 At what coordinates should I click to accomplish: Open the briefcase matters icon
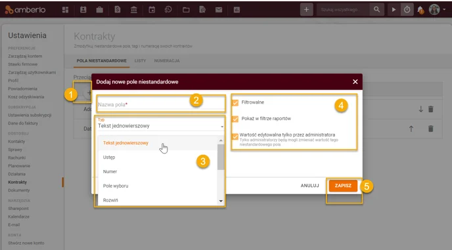click(100, 10)
